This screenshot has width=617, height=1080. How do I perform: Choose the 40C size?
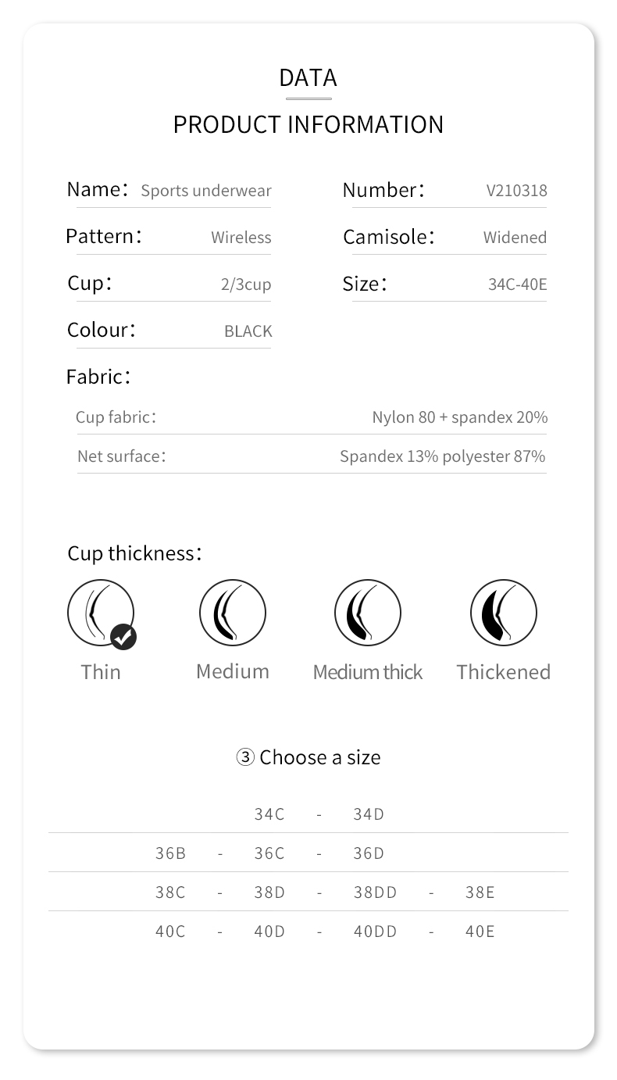[x=170, y=932]
